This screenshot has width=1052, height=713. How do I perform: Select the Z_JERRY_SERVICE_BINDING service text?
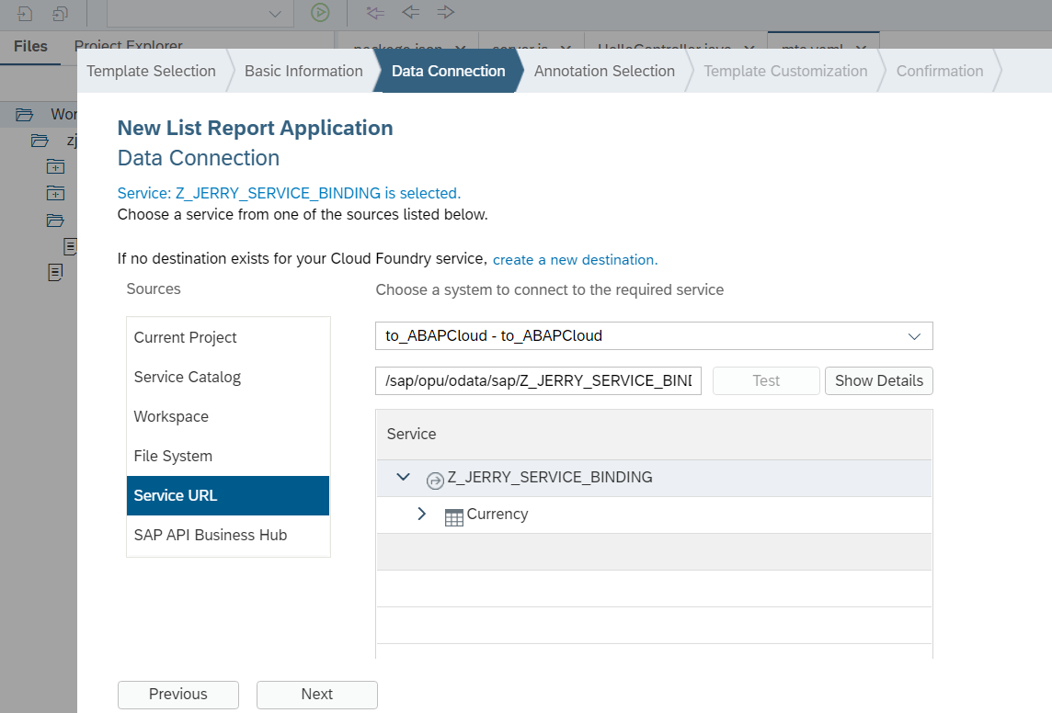click(x=550, y=477)
